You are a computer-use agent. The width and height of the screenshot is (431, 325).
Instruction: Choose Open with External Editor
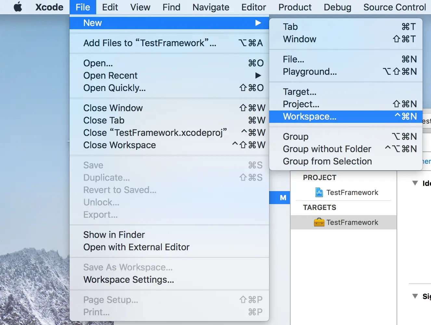coord(169,247)
